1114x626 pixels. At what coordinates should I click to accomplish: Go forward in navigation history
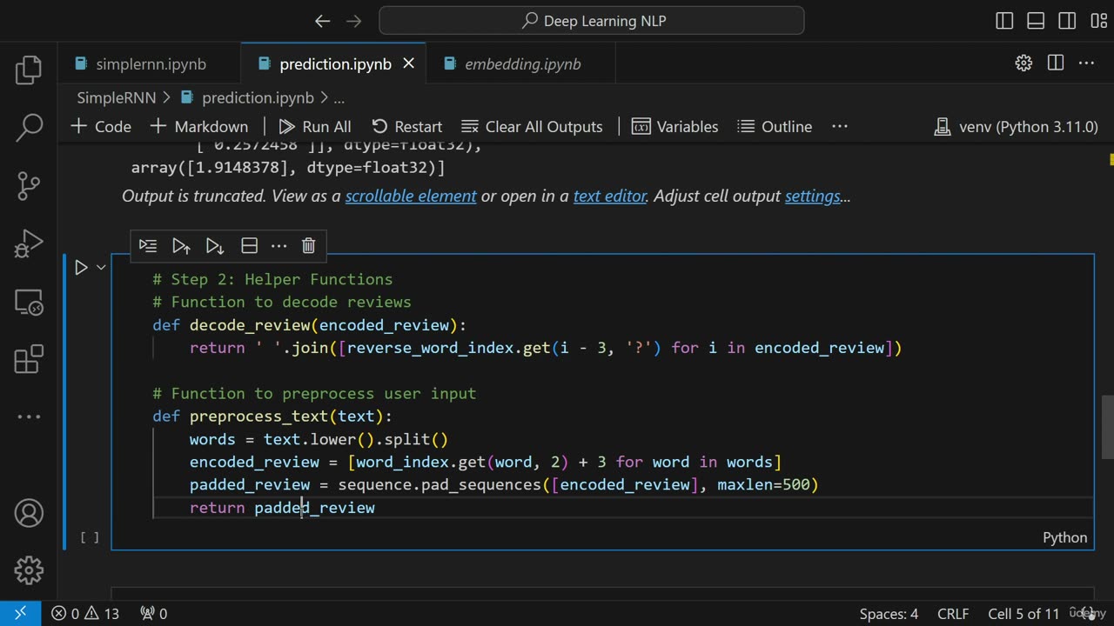353,21
